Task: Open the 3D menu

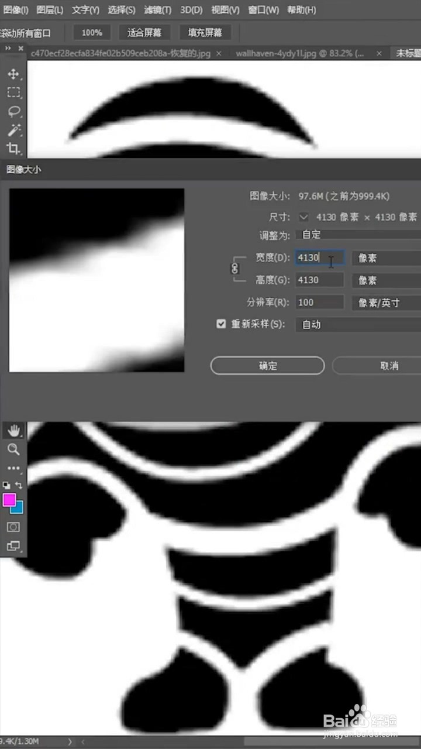Action: (191, 10)
